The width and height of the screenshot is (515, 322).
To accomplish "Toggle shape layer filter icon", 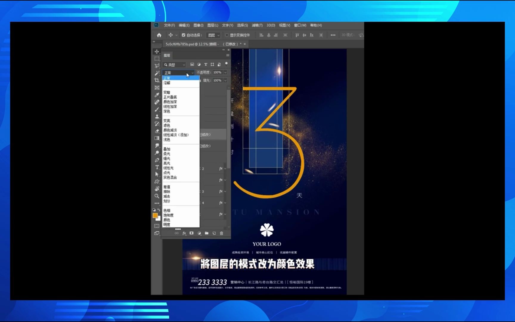I will click(x=212, y=64).
